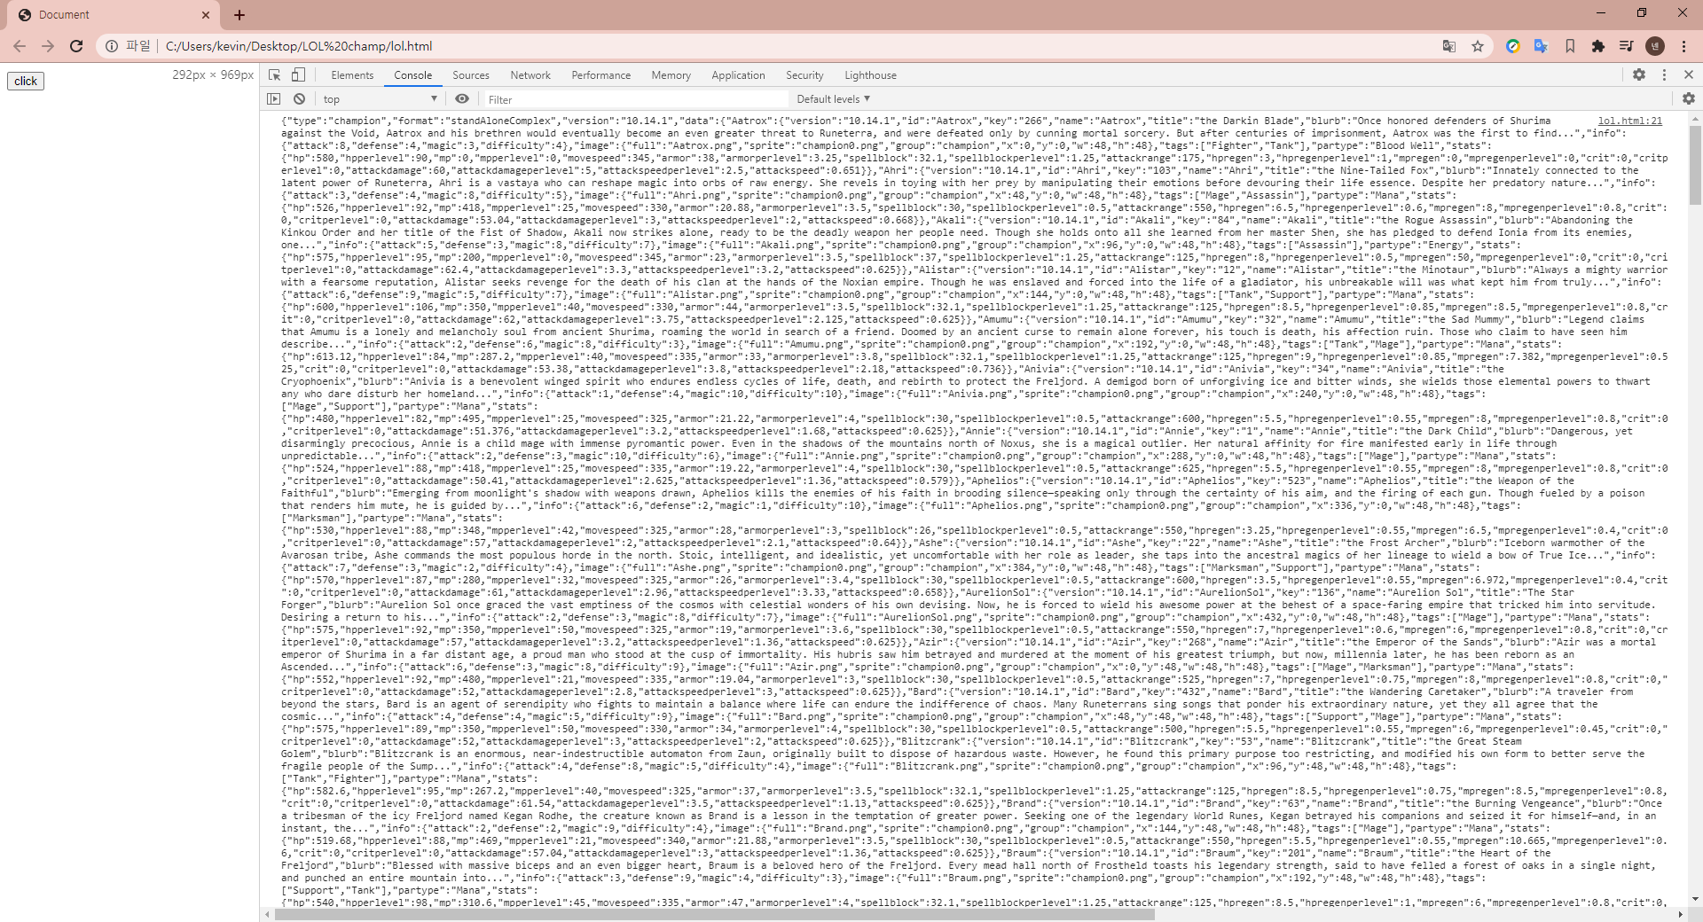The width and height of the screenshot is (1703, 922).
Task: Click the scroll-up arrow of console scrollbar
Action: click(x=1695, y=119)
